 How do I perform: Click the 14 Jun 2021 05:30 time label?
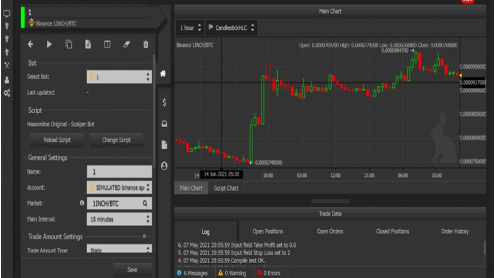(222, 175)
